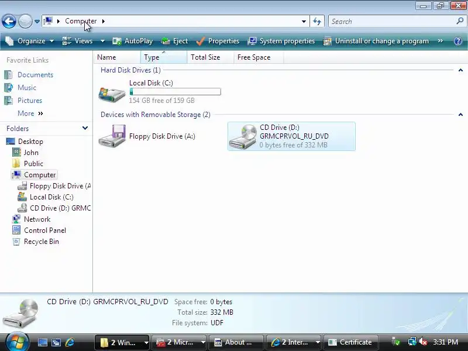Go back with the Back arrow button
The image size is (468, 351).
click(x=9, y=21)
